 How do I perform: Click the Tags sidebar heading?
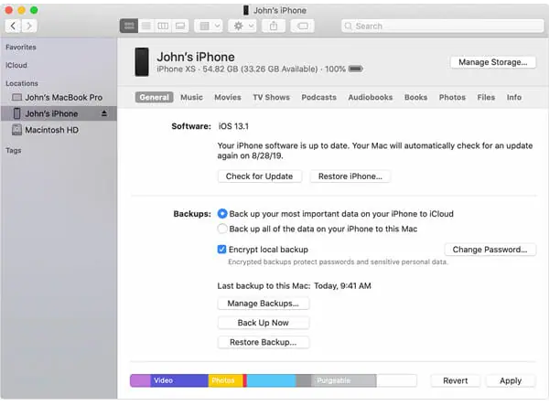[14, 151]
